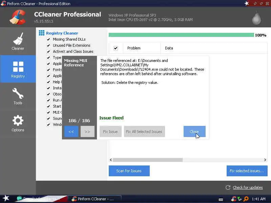
Task: Click the 186 / 186 issue counter
Action: [x=79, y=121]
